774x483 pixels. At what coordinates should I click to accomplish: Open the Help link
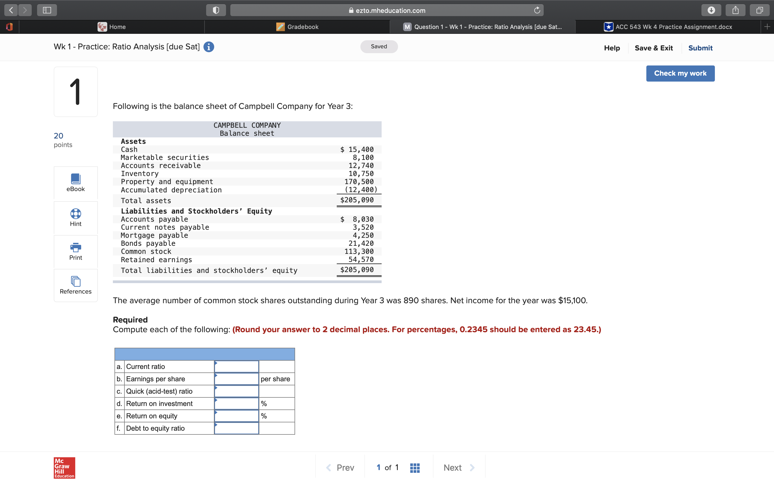tap(611, 48)
